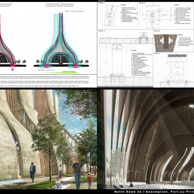This screenshot has width=194, height=194.
Task: Select the exterior walkway render image
Action: (48, 140)
